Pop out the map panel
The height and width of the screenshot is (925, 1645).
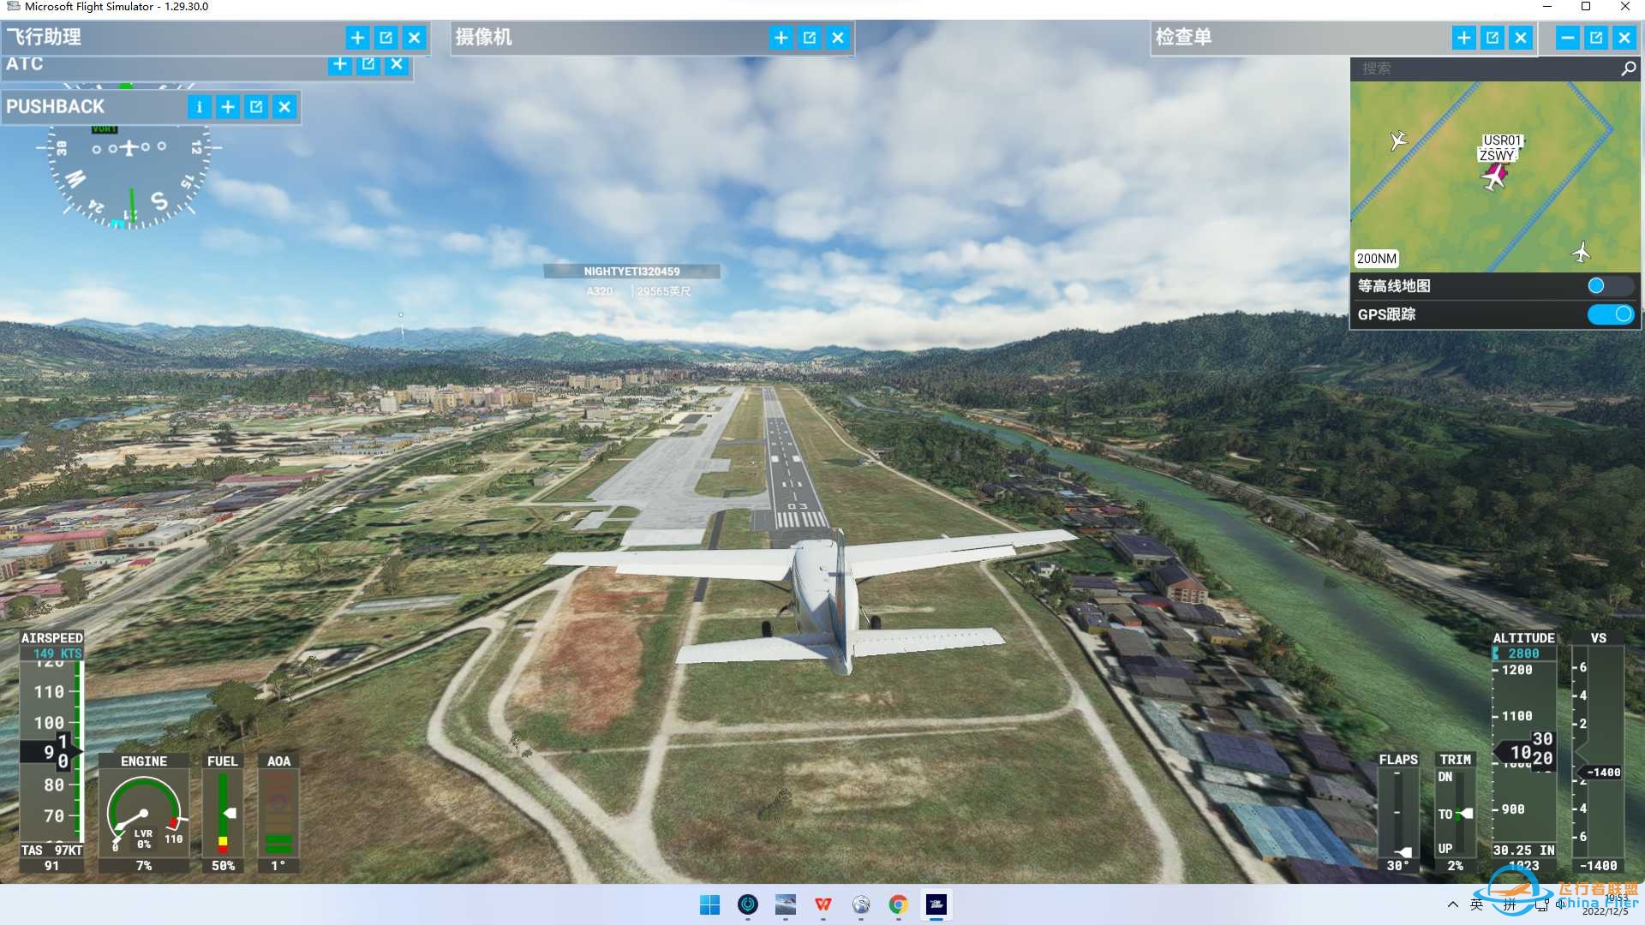[x=1596, y=38]
